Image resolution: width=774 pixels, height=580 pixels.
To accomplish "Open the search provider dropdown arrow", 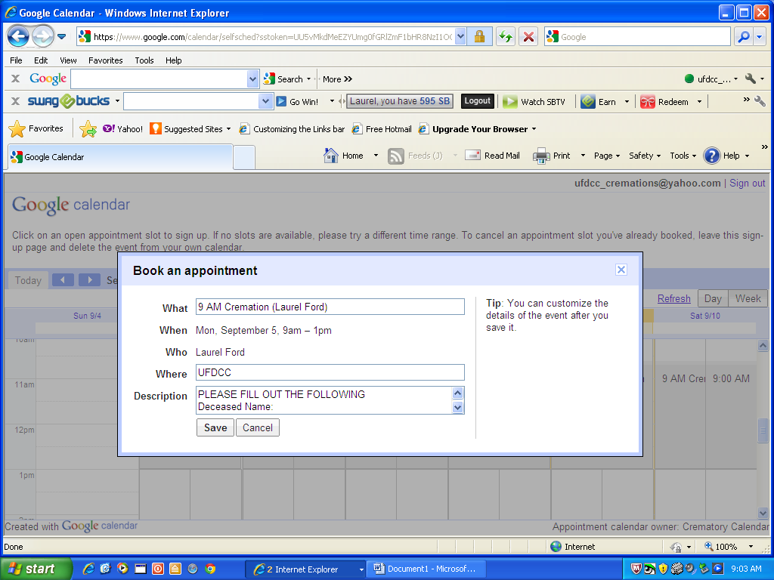I will [x=760, y=36].
